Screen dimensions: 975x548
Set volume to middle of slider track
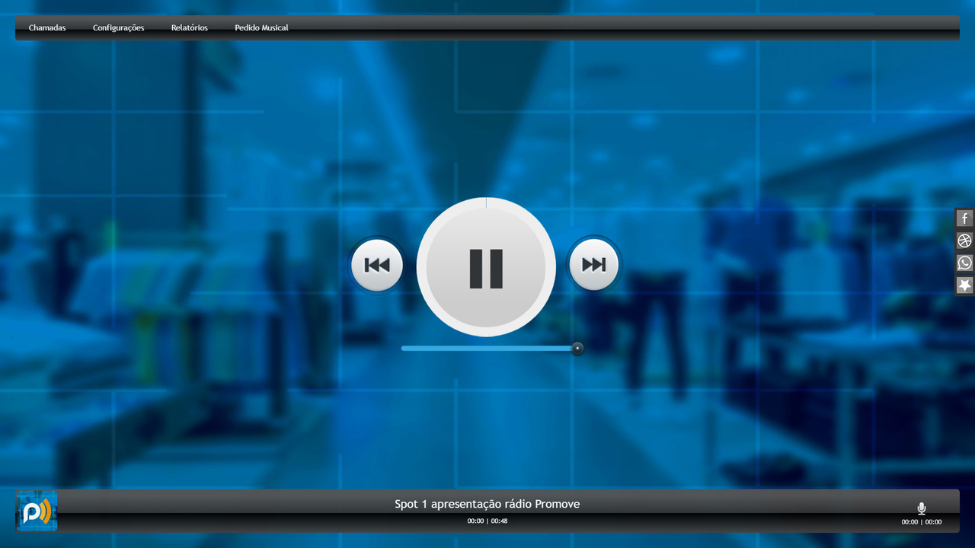[490, 349]
